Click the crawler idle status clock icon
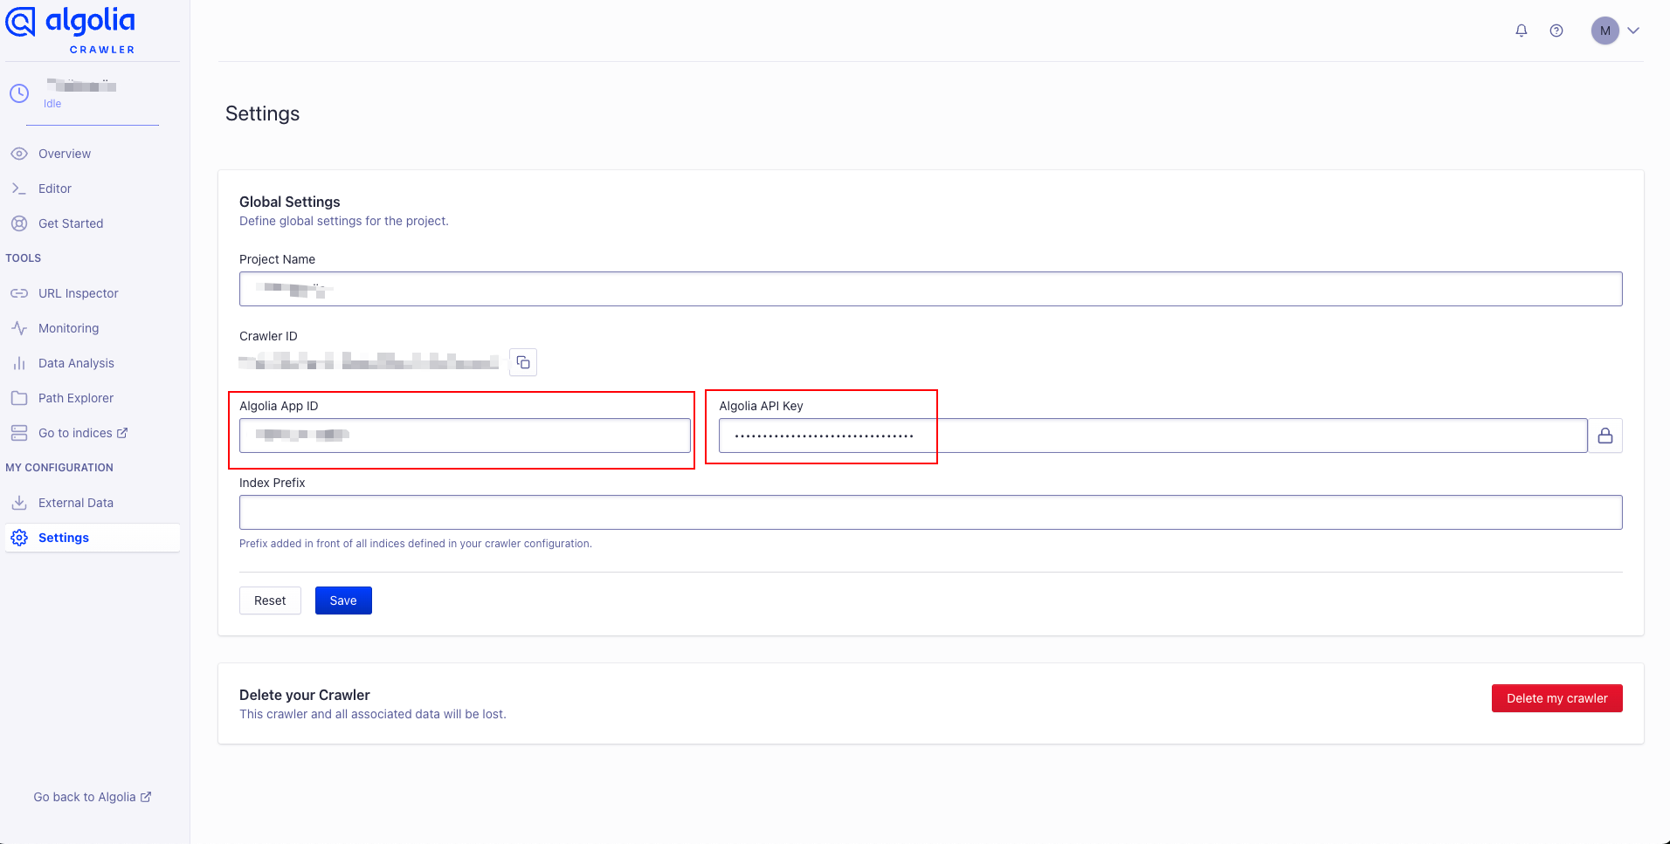1670x844 pixels. tap(19, 93)
